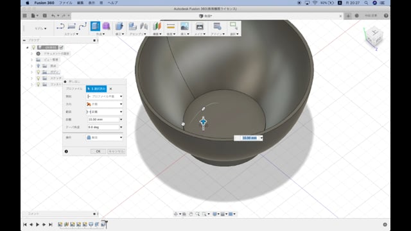Select the first feature in the timeline
Screen dimensions: 411x231
coord(60,225)
